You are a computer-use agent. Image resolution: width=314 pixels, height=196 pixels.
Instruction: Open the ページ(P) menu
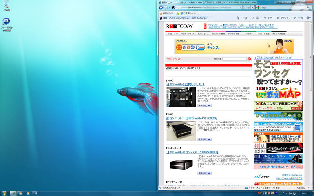point(269,18)
